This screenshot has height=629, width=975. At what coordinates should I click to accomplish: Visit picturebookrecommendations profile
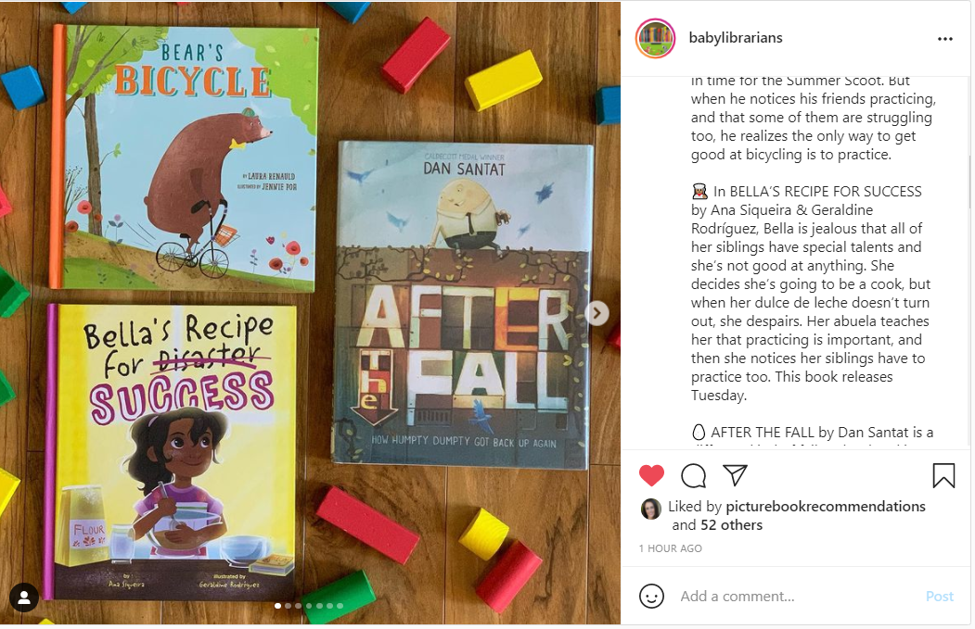(x=825, y=506)
